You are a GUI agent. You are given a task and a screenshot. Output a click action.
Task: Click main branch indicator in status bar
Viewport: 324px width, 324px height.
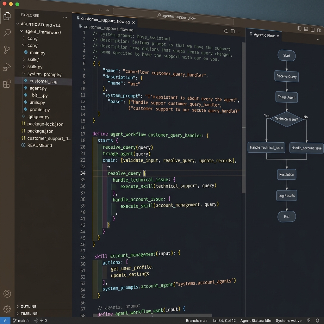(x=21, y=321)
